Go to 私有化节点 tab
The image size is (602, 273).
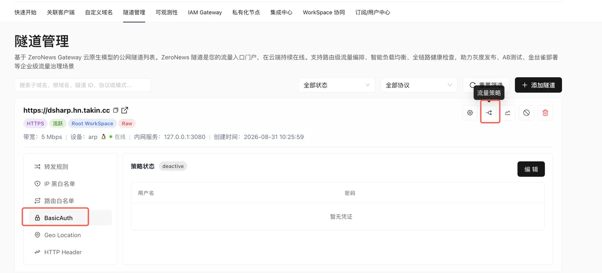[246, 12]
